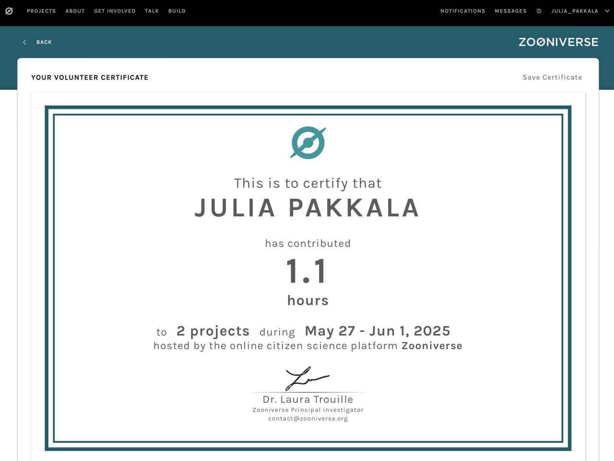This screenshot has width=614, height=461.
Task: Expand the JULIA_PAKKALA account menu chevron
Action: coord(607,11)
